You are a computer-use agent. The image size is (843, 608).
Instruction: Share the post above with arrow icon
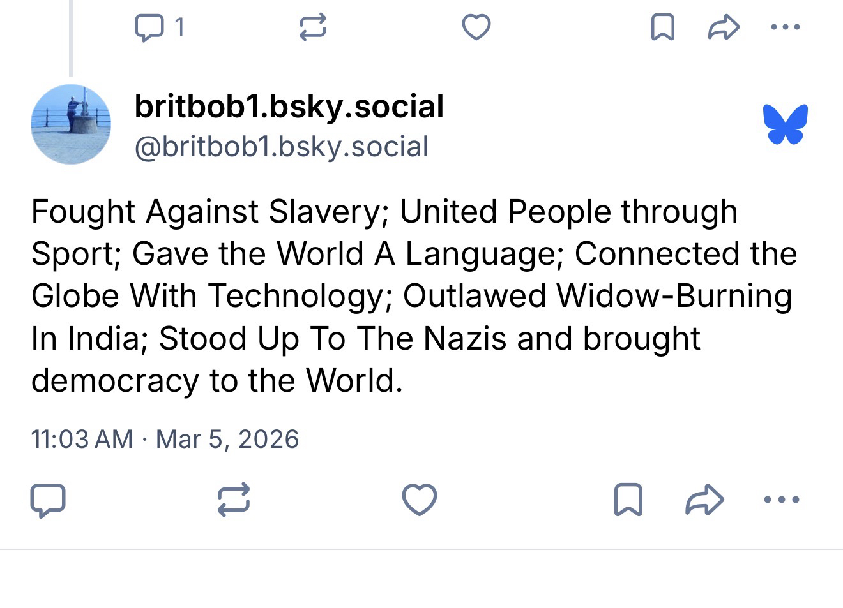click(724, 27)
